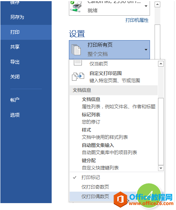Click the printer device icon
The width and height of the screenshot is (176, 210).
[75, 7]
